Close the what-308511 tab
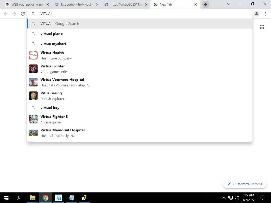The height and width of the screenshot is (203, 271). click(146, 5)
